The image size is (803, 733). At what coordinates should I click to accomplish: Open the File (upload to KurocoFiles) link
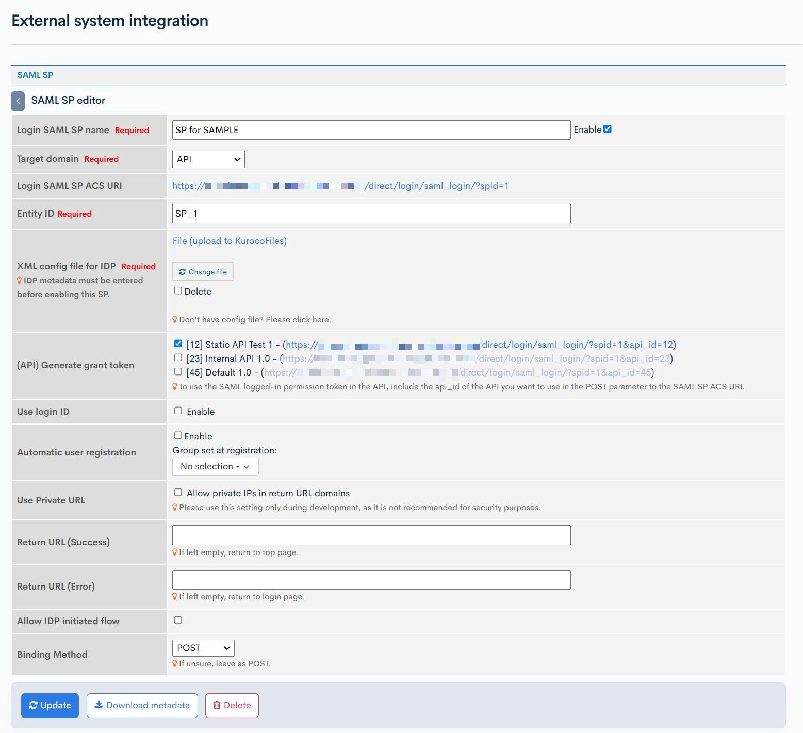(x=230, y=241)
